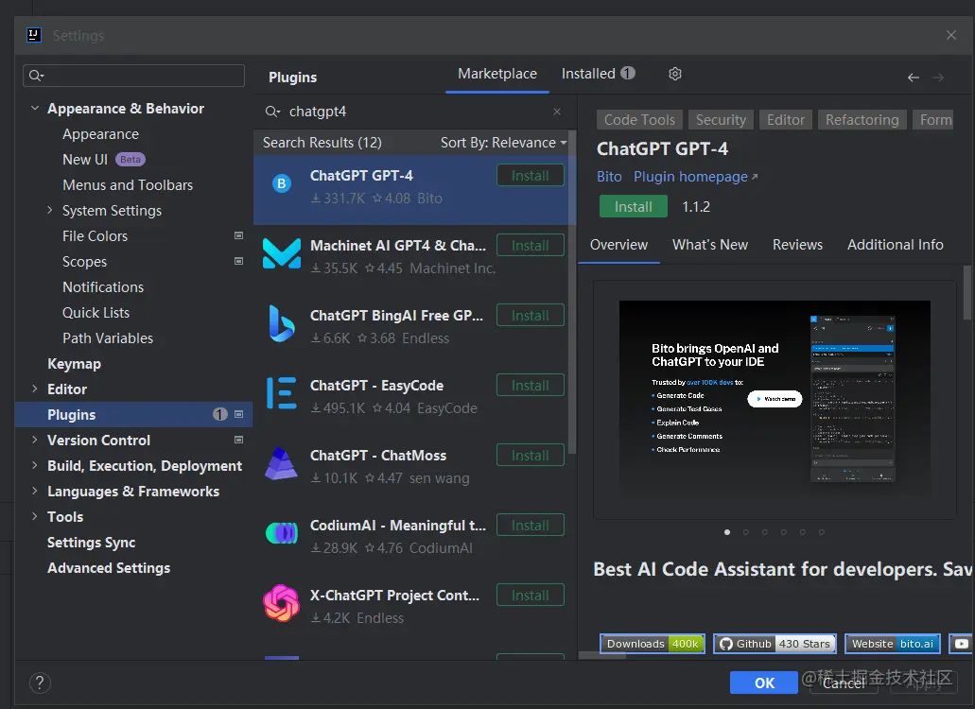Screen dimensions: 975x709
Task: Select the second screenshot carousel dot
Action: coord(745,532)
